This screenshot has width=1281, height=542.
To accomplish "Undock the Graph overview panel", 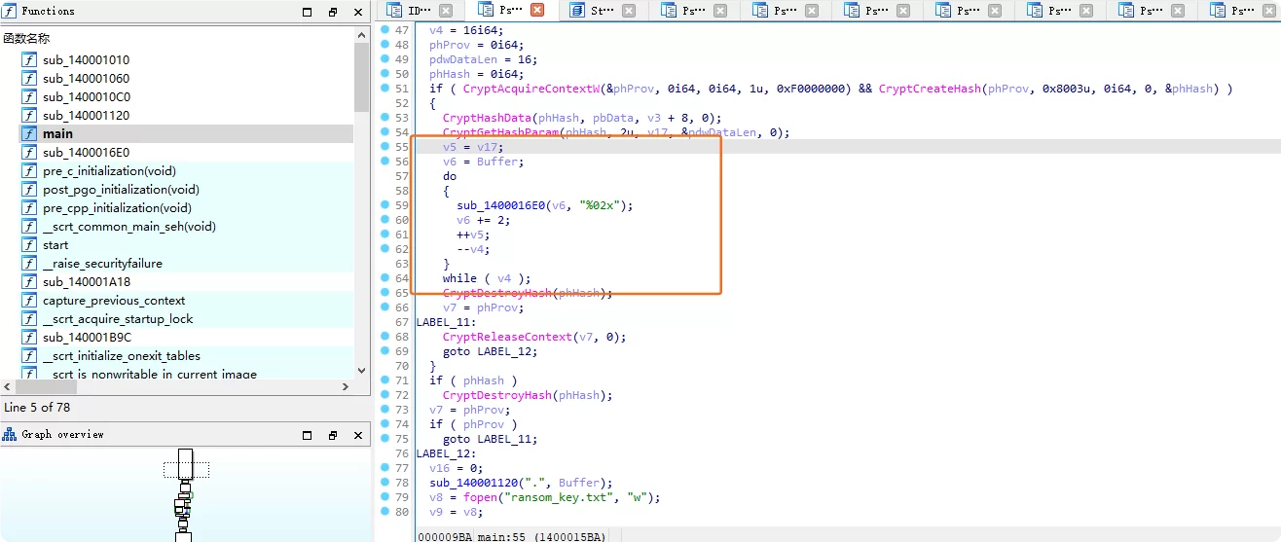I will [x=332, y=435].
